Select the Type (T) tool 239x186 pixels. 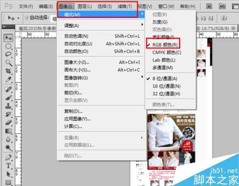point(8,166)
